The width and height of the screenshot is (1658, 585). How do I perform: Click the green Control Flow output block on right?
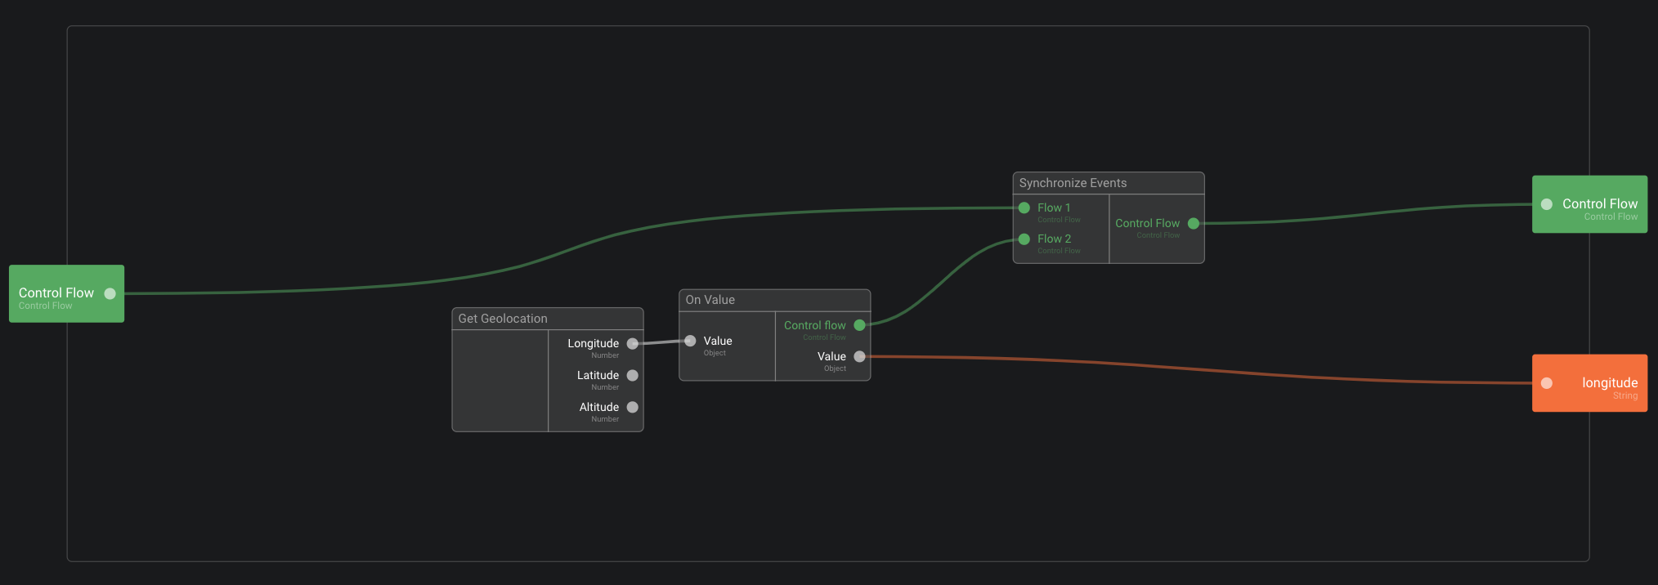click(x=1598, y=204)
